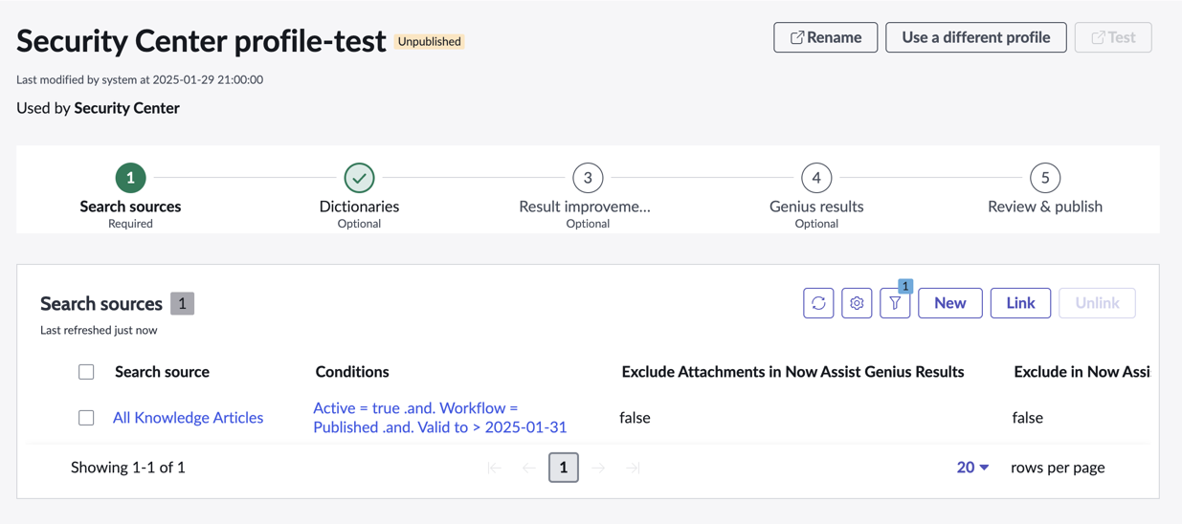Click New search source button
The height and width of the screenshot is (524, 1182).
950,303
